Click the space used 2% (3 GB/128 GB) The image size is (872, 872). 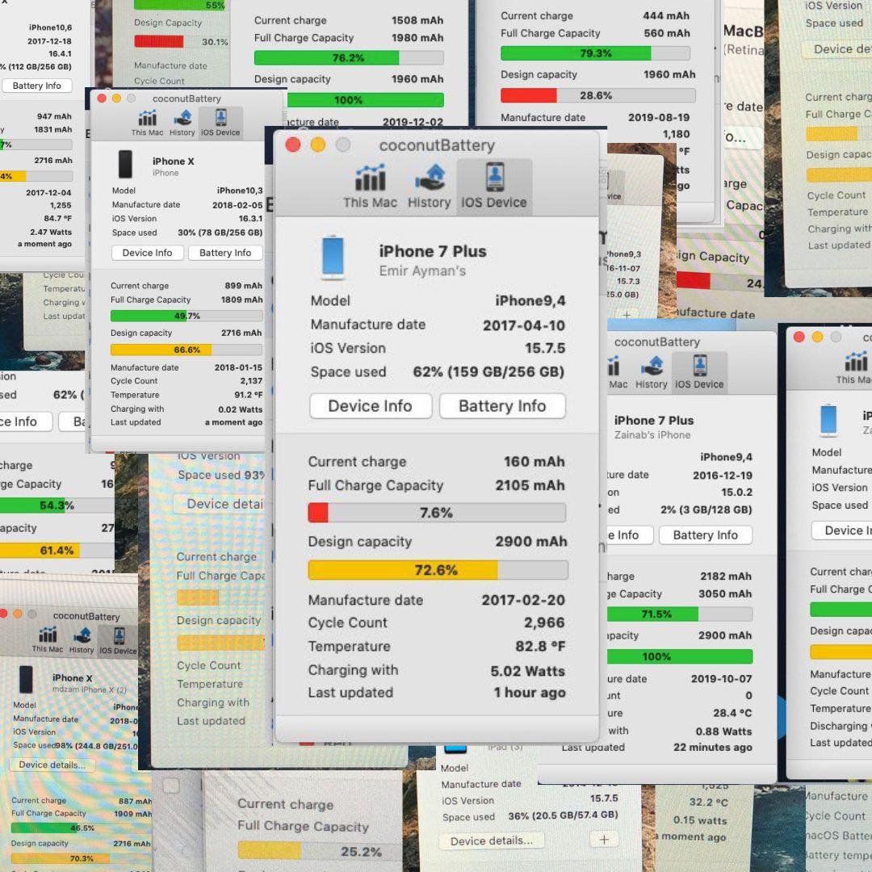click(706, 509)
